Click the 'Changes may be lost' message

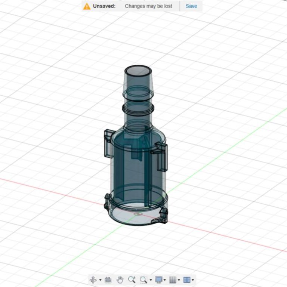tap(148, 6)
